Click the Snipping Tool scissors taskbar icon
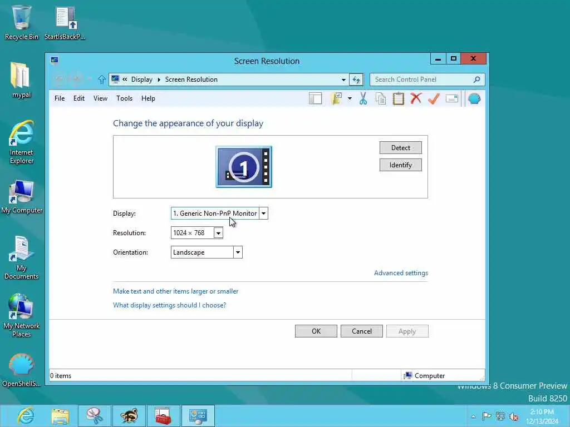 coord(95,416)
